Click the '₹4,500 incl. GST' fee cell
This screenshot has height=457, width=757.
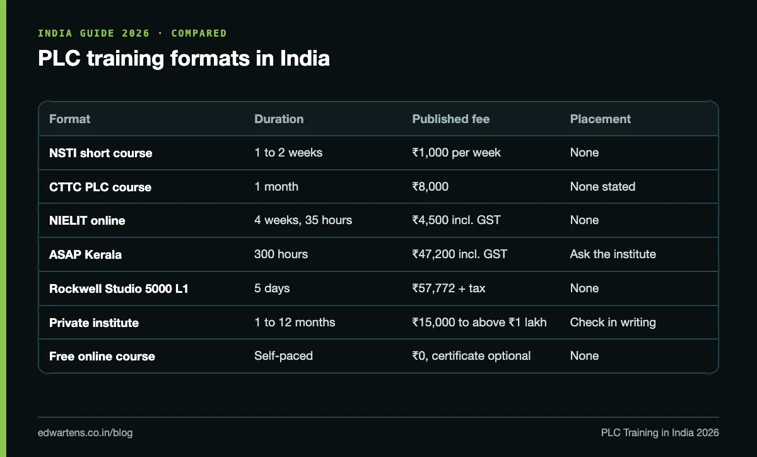click(456, 220)
